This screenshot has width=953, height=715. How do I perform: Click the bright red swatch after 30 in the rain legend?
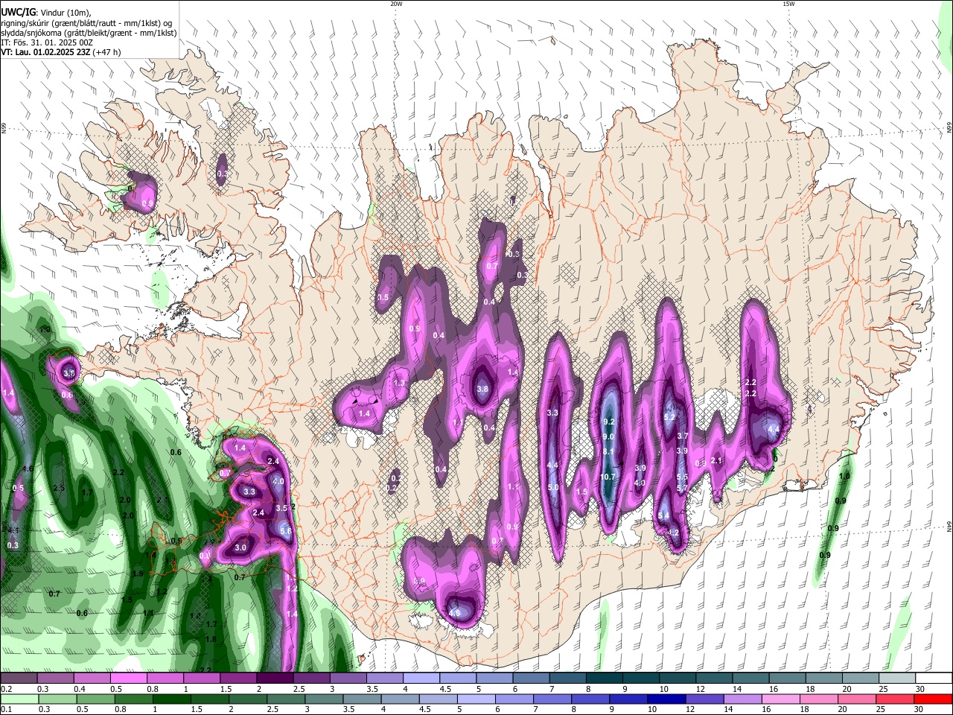[x=933, y=699]
